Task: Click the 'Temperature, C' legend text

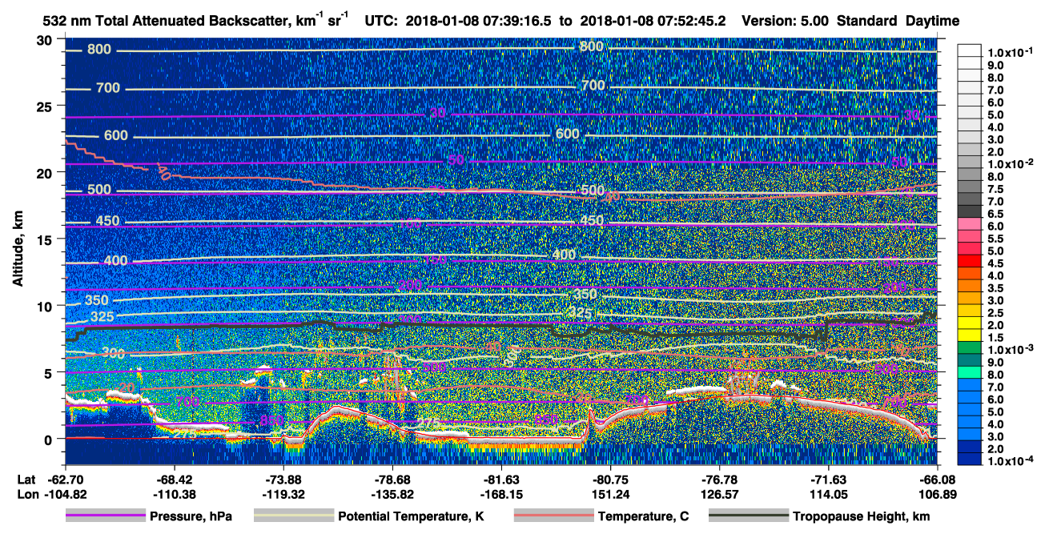Action: coord(643,516)
